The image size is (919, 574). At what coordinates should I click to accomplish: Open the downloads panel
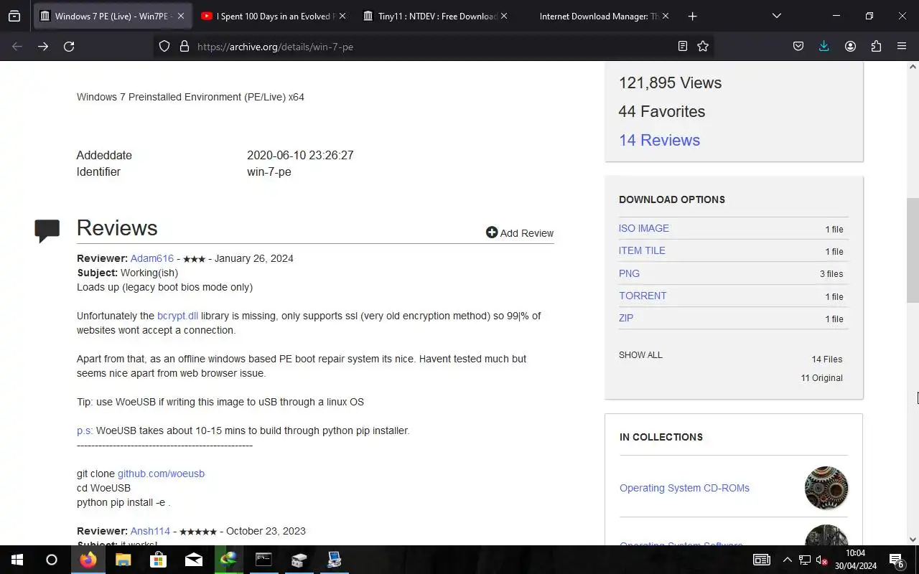(824, 46)
